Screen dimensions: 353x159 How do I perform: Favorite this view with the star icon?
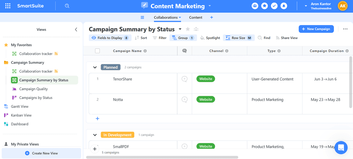(188, 29)
